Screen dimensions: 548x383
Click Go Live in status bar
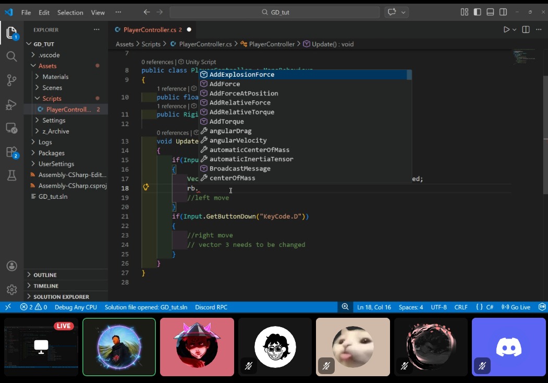pyautogui.click(x=516, y=307)
